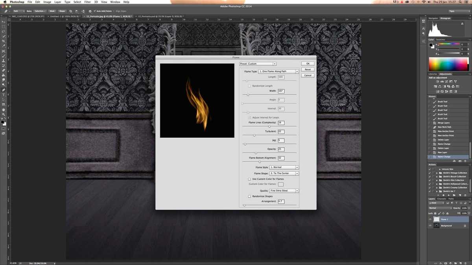Select the Pen tool in toolbox
The image size is (472, 265).
coord(4,90)
